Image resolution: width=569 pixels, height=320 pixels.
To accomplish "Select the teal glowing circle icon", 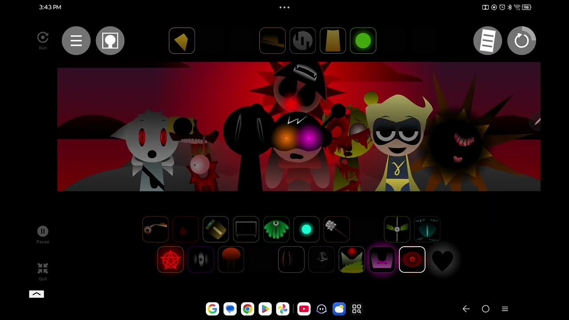I will [x=306, y=229].
